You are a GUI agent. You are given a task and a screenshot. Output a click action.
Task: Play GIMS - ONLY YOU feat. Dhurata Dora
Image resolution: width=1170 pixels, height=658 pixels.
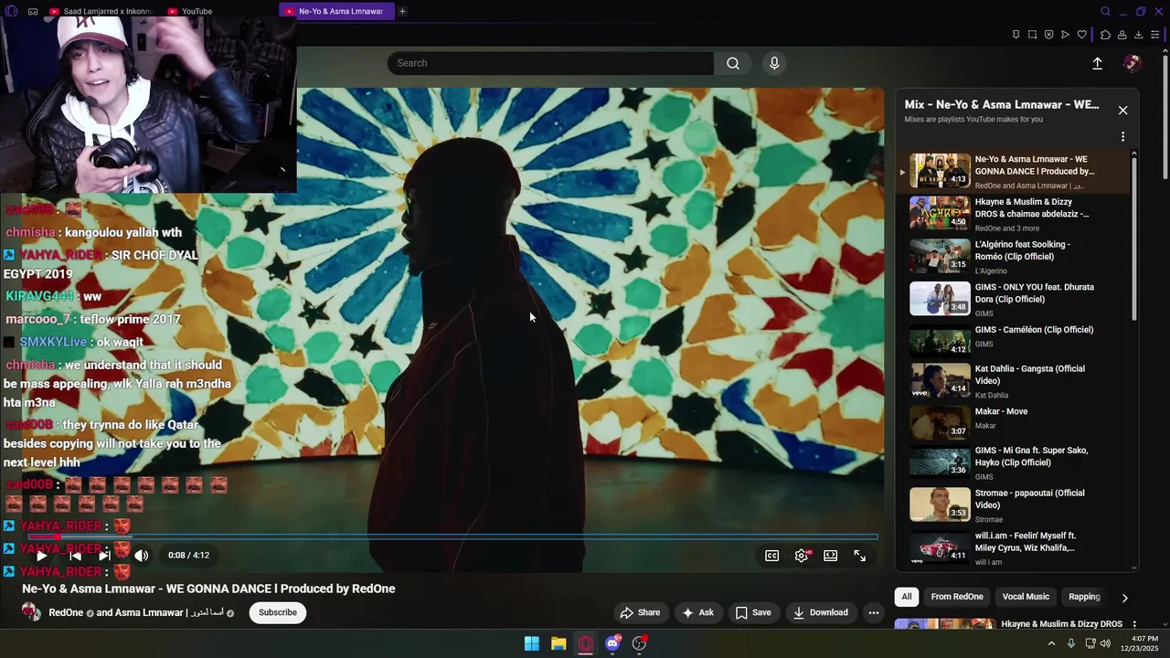pyautogui.click(x=1013, y=299)
